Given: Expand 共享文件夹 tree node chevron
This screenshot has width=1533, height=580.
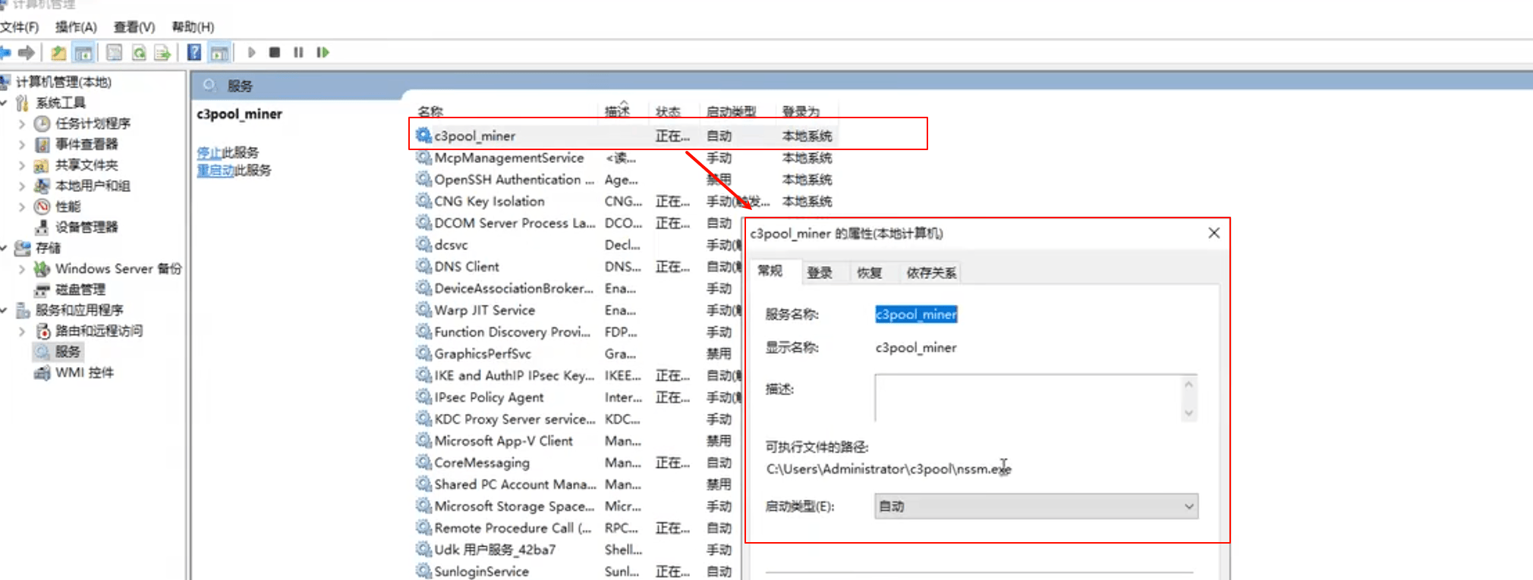Looking at the screenshot, I should click(21, 165).
